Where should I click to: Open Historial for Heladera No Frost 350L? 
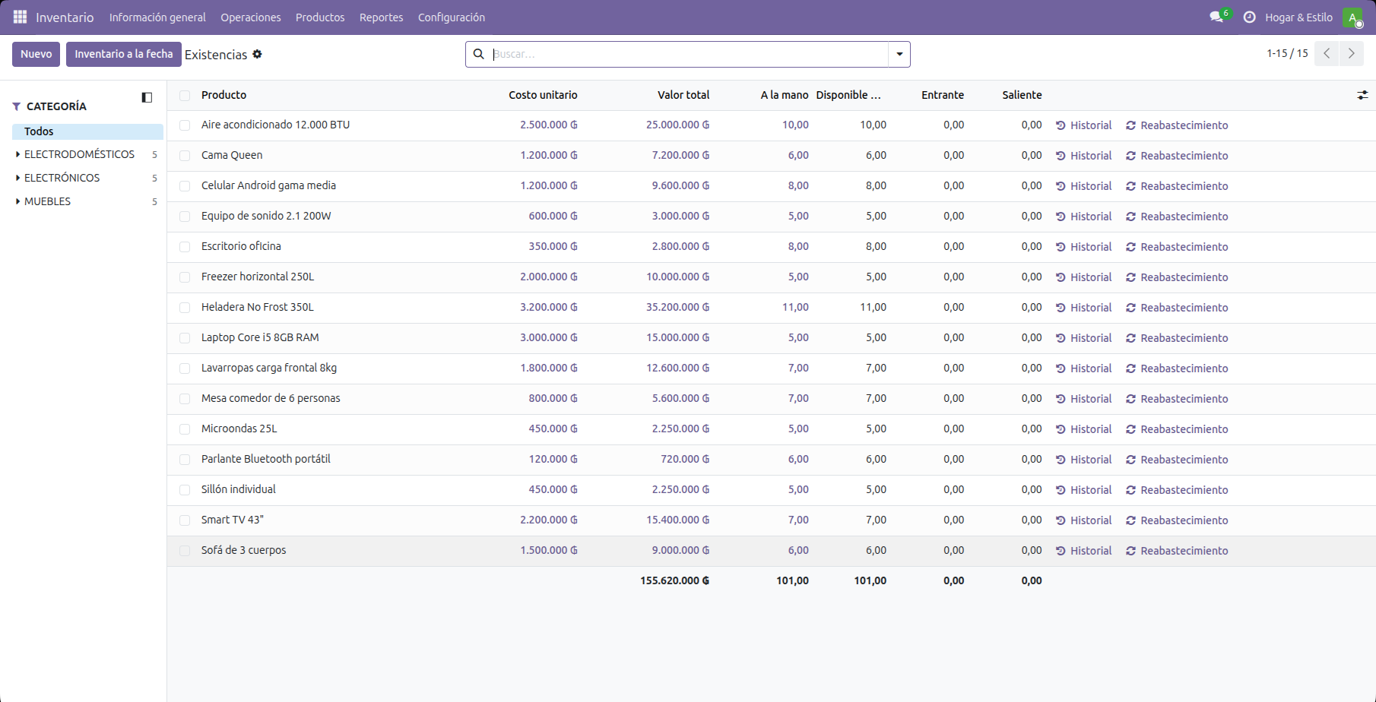click(x=1083, y=308)
